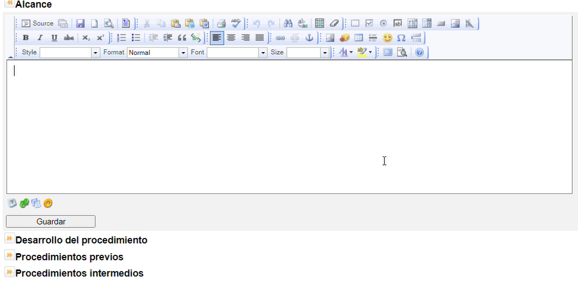Screen dimensions: 578x282
Task: Open Document Properties from the toolbar
Action: tap(63, 23)
